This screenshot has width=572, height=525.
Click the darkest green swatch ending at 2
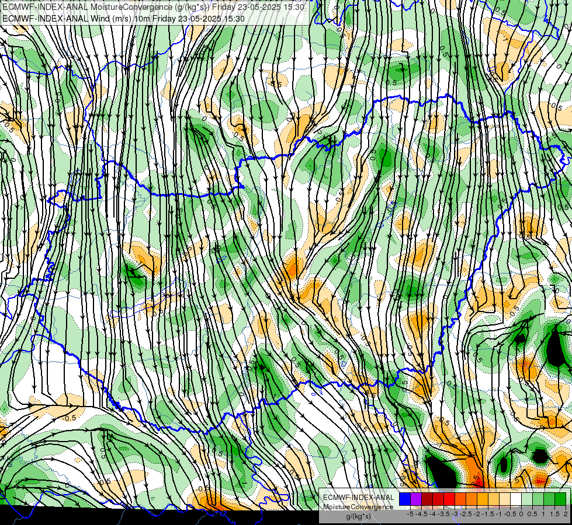pyautogui.click(x=560, y=499)
